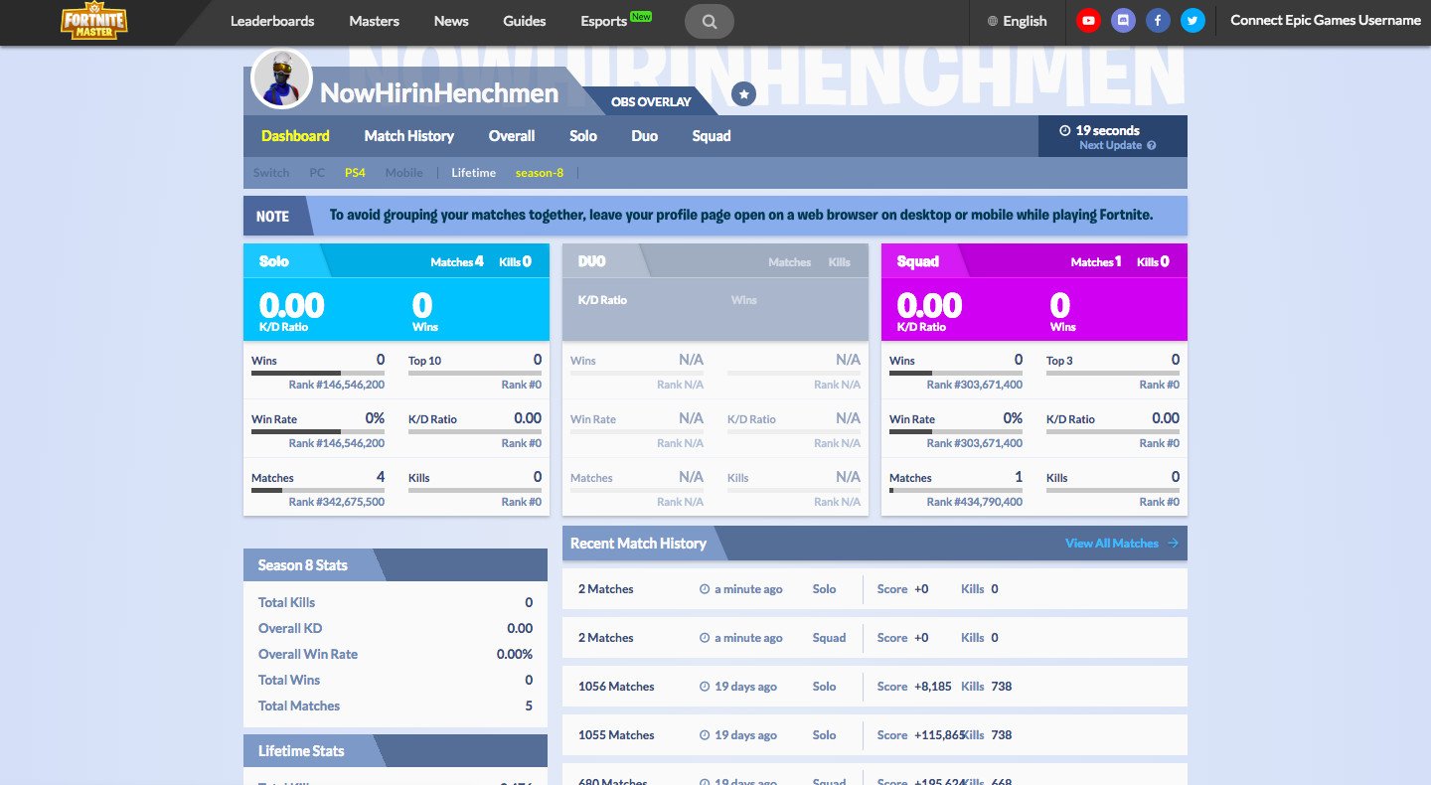1431x785 pixels.
Task: Click the Solo Wins progress bar
Action: [x=318, y=374]
